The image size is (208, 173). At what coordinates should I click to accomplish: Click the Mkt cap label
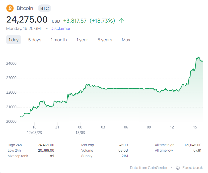(x=87, y=145)
